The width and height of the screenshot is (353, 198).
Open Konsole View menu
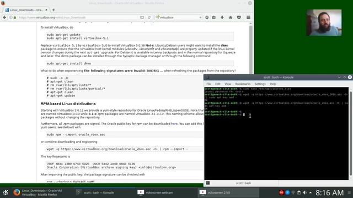pos(228,84)
